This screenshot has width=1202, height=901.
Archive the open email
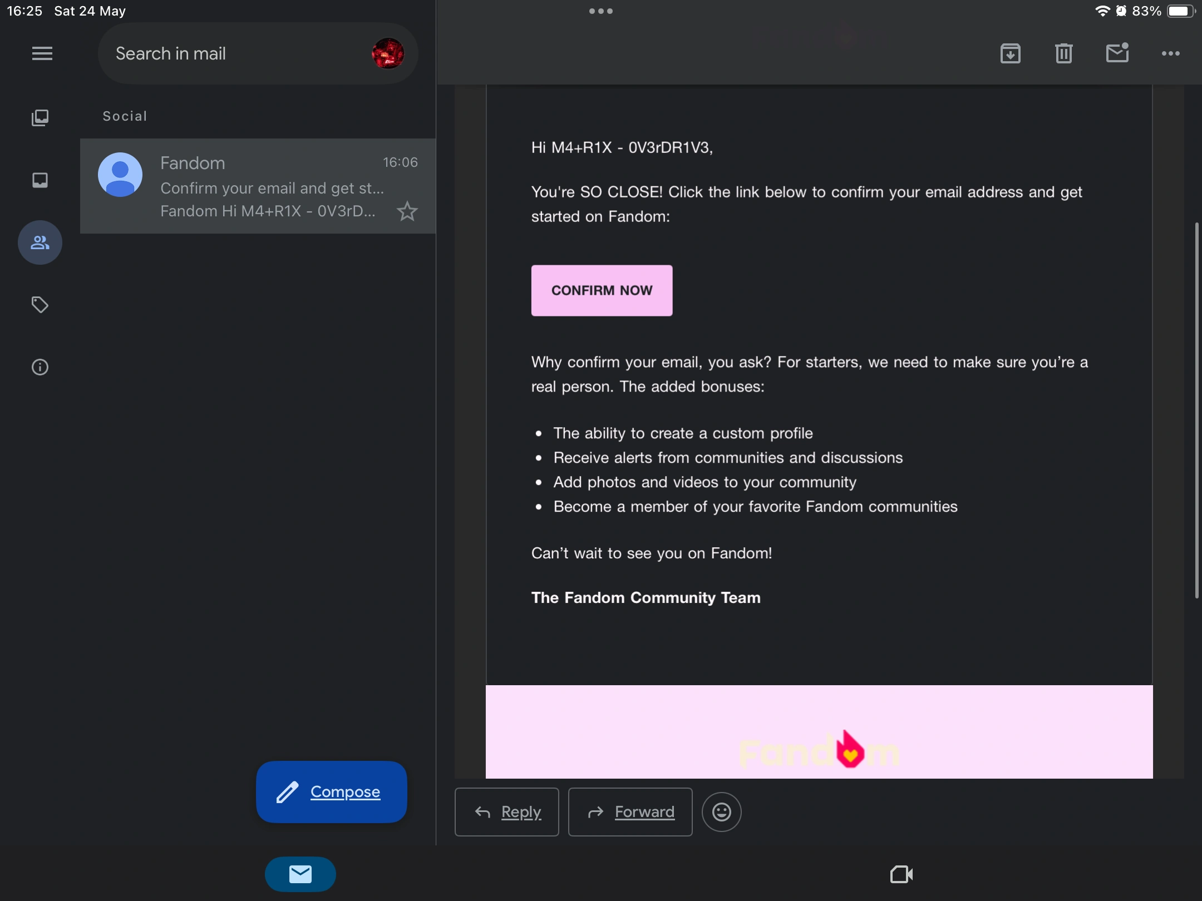point(1011,53)
